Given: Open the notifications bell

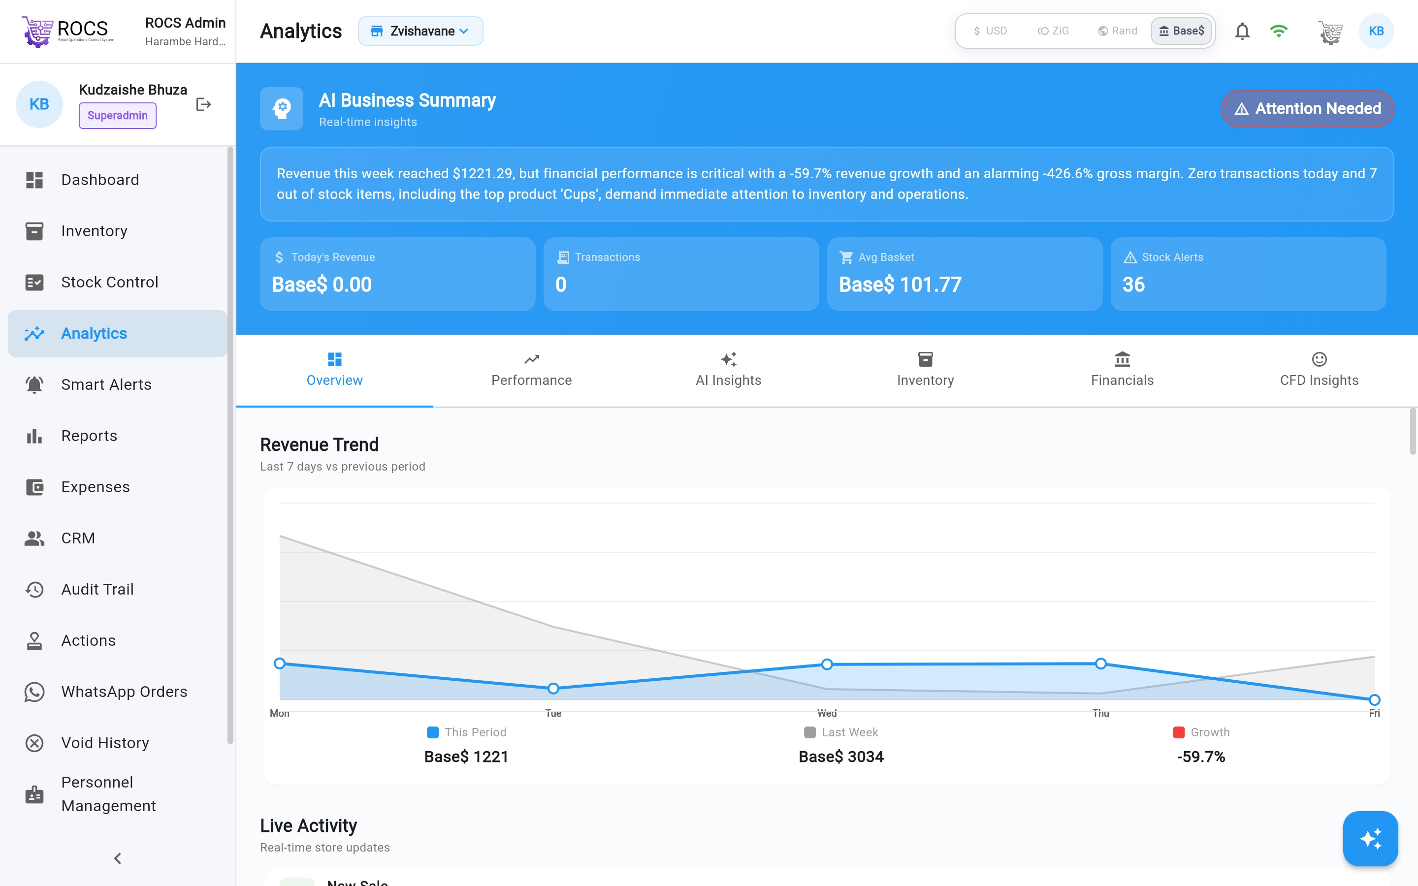Looking at the screenshot, I should click(x=1242, y=31).
